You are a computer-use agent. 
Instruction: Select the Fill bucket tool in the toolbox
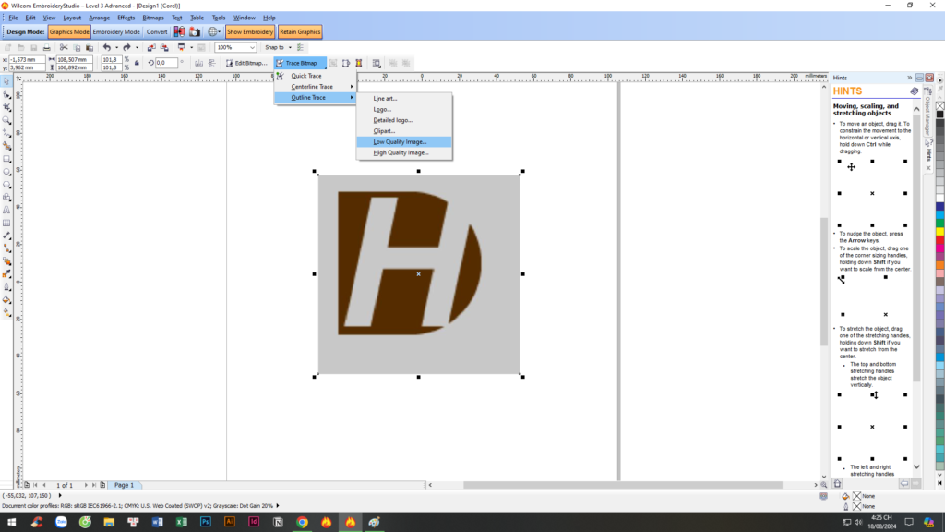point(6,300)
